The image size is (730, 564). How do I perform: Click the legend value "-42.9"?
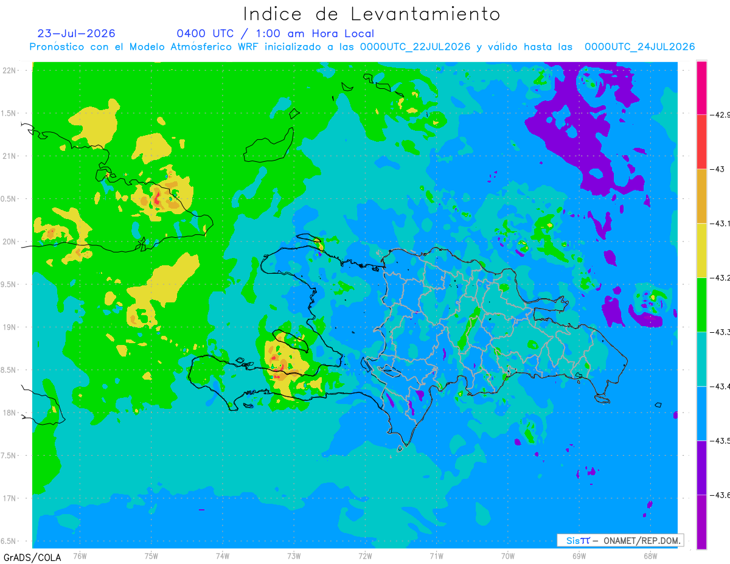coord(720,115)
